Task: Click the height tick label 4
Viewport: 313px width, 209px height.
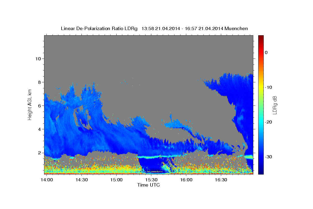Action: click(39, 129)
